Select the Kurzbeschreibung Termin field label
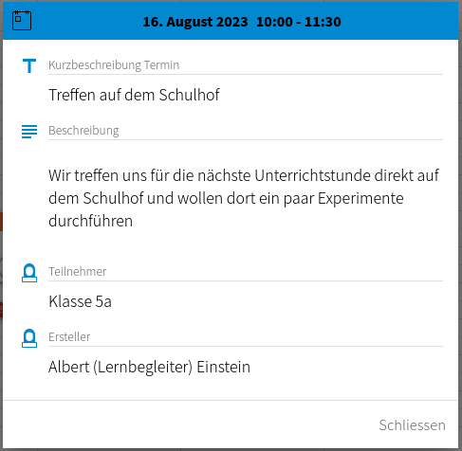 (x=114, y=65)
